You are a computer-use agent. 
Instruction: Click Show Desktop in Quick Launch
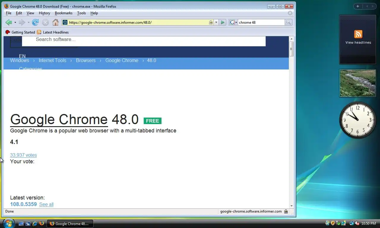[x=21, y=224]
